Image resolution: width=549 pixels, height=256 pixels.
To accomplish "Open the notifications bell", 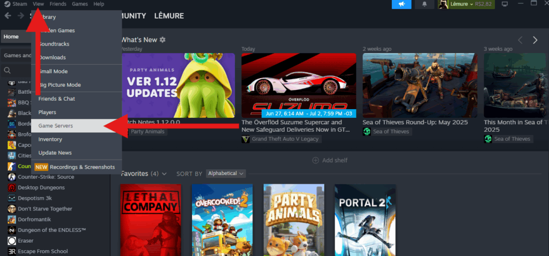I will pos(425,4).
